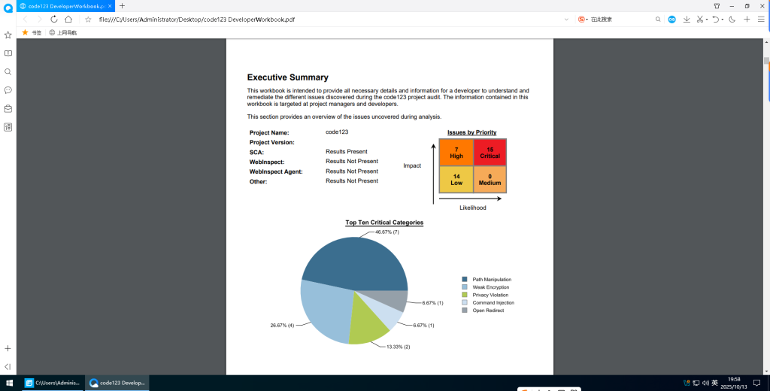770x391 pixels.
Task: Open the sidebar search magnifier
Action: coord(8,72)
